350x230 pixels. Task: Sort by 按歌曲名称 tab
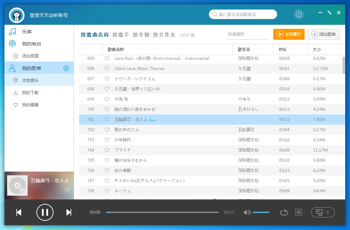95,35
